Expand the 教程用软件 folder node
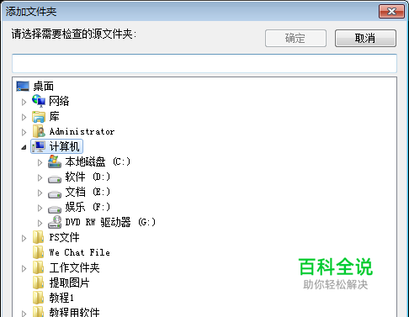 [24, 314]
